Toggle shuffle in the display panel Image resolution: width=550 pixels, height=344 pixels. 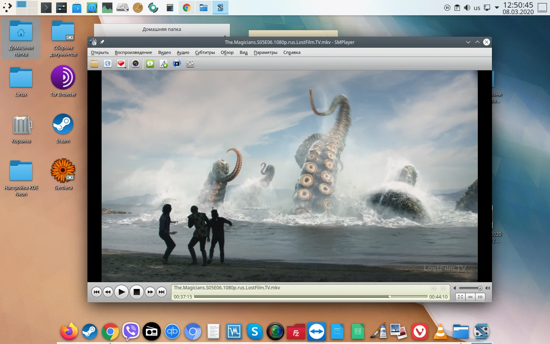pyautogui.click(x=443, y=288)
